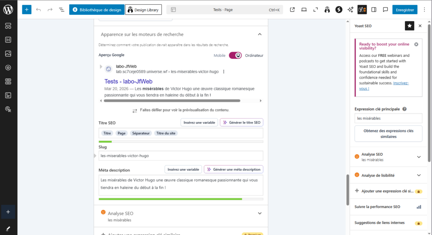Open the Tests · Page command palette bar

click(225, 10)
